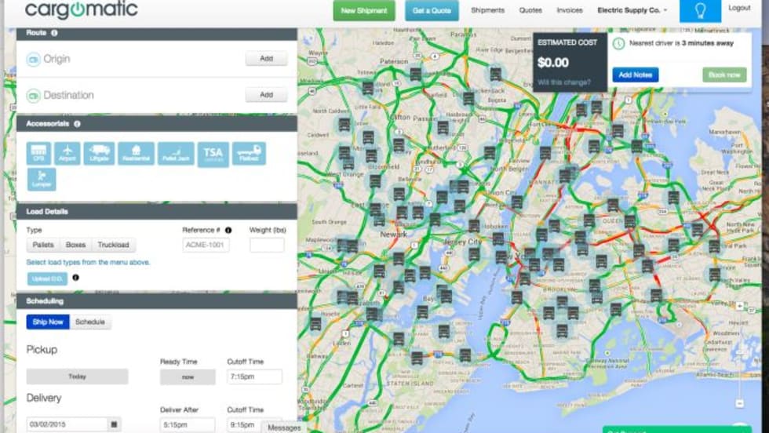
Task: Select Truckload as load type
Action: 113,245
